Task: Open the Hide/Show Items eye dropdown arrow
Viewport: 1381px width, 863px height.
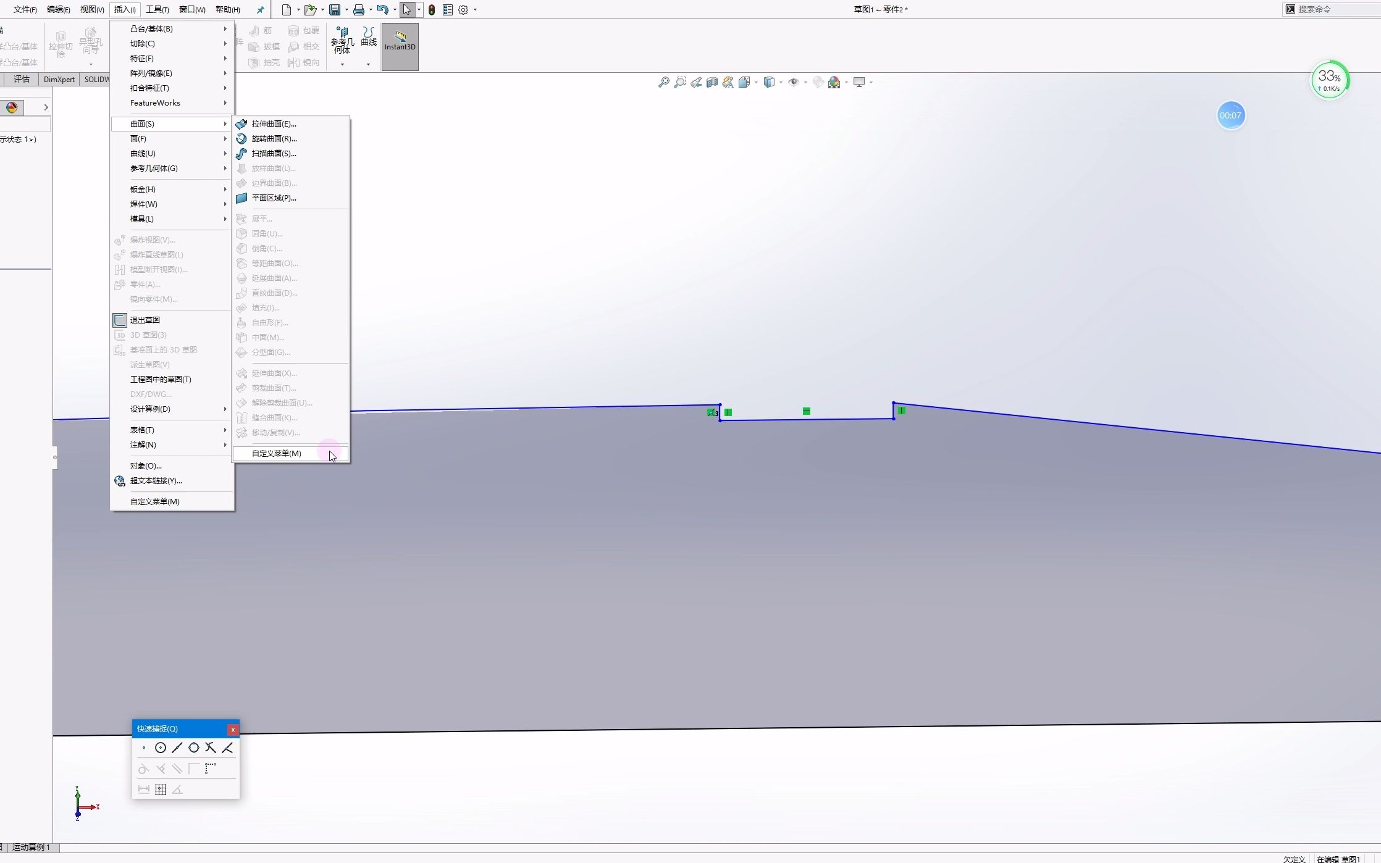Action: point(805,83)
